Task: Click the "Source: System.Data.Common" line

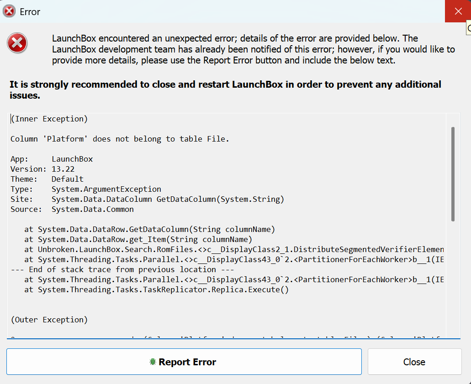Action: click(x=72, y=209)
